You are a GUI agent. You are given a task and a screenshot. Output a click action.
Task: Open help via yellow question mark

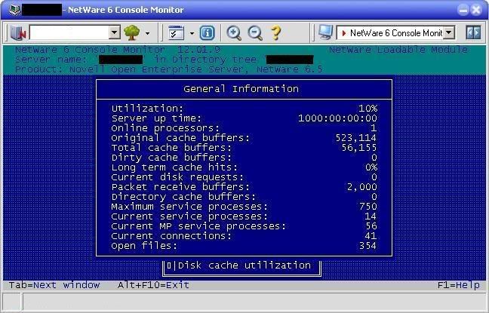(x=275, y=33)
